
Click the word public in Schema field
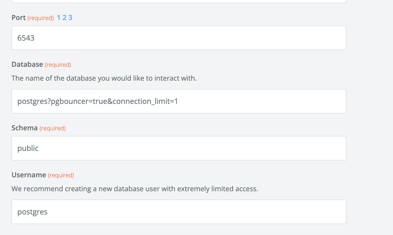[x=28, y=148]
